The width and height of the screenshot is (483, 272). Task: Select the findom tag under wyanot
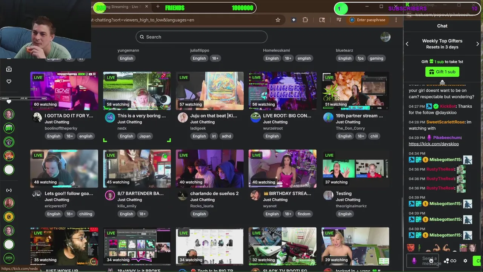(304, 214)
